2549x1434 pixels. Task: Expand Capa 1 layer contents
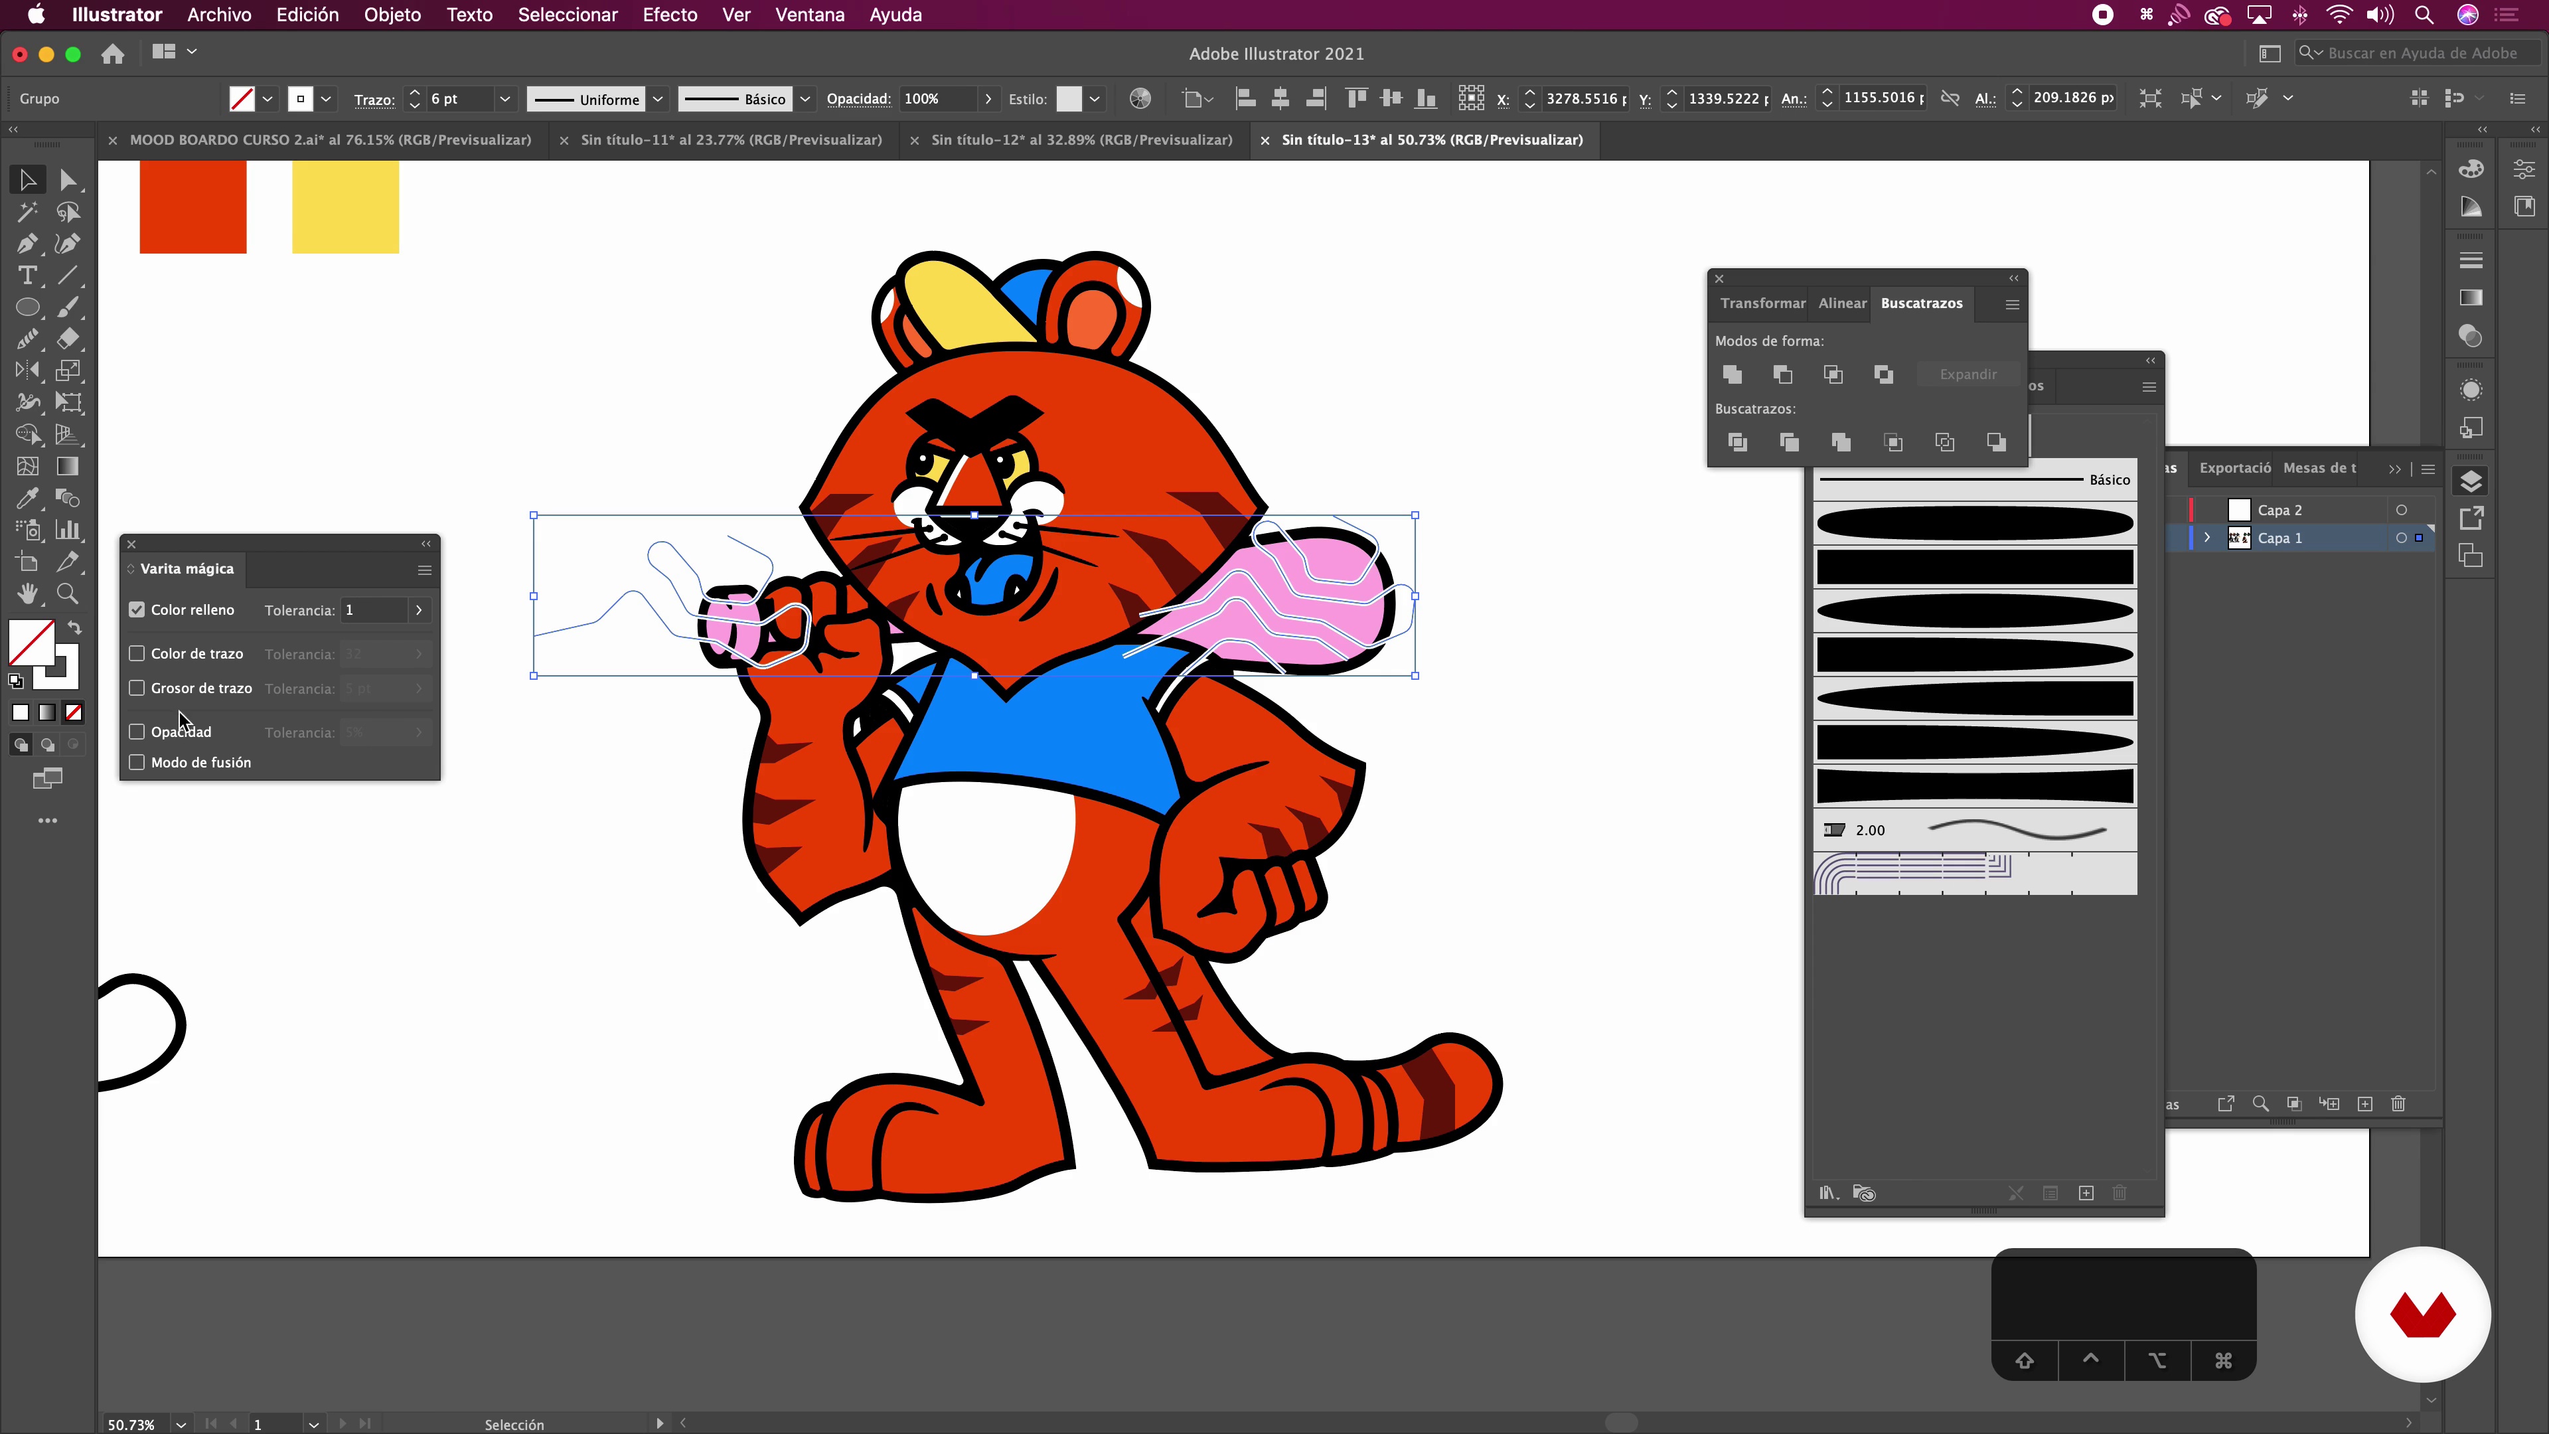click(x=2206, y=537)
